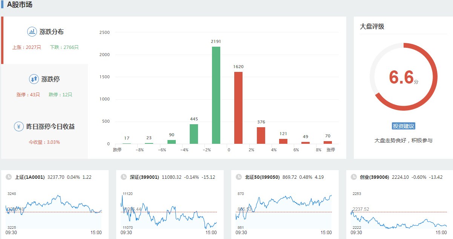Click the 投资建议 button
This screenshot has width=453, height=239.
(403, 126)
